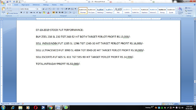The height and width of the screenshot is (110, 196).
Task: Click the Words count in status bar
Action: [x=15, y=104]
